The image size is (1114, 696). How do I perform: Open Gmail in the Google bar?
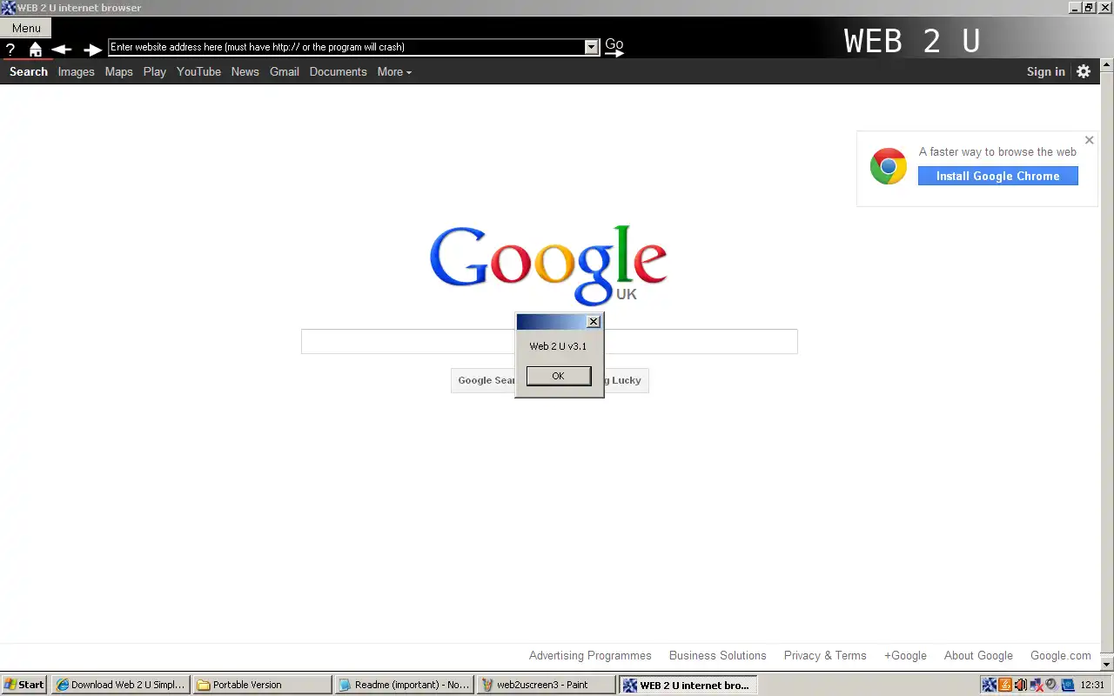click(285, 72)
